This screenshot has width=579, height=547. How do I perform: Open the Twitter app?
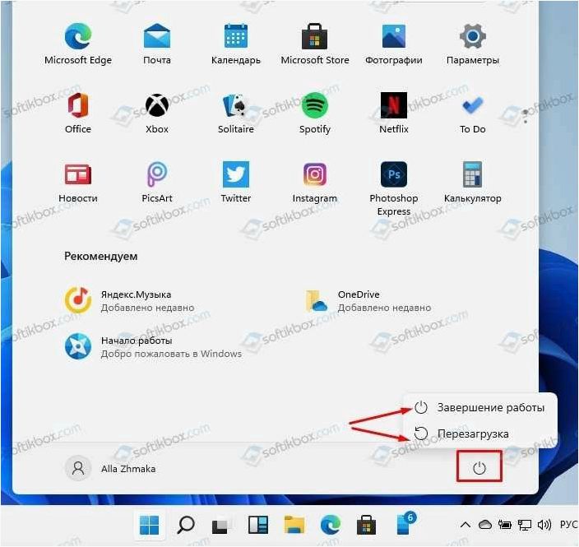point(235,182)
